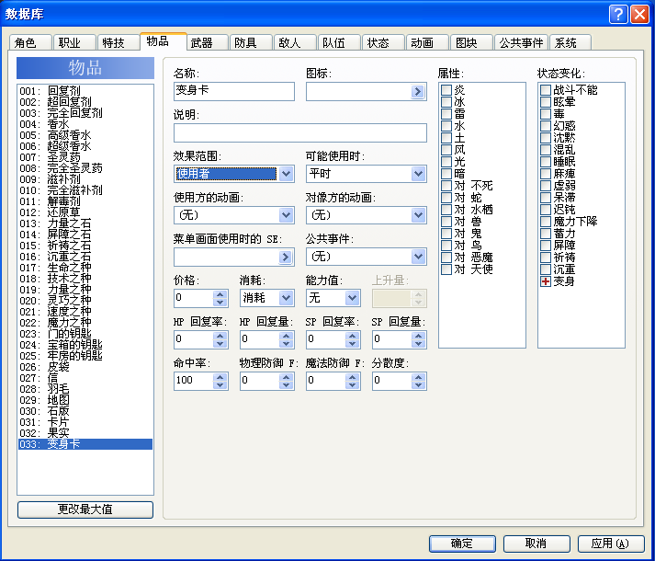
Task: Select item 032: 果实 in the list
Action: tap(85, 433)
